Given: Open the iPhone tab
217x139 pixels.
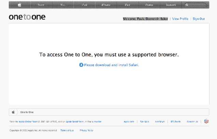Looking at the screenshot, I should [106, 5].
